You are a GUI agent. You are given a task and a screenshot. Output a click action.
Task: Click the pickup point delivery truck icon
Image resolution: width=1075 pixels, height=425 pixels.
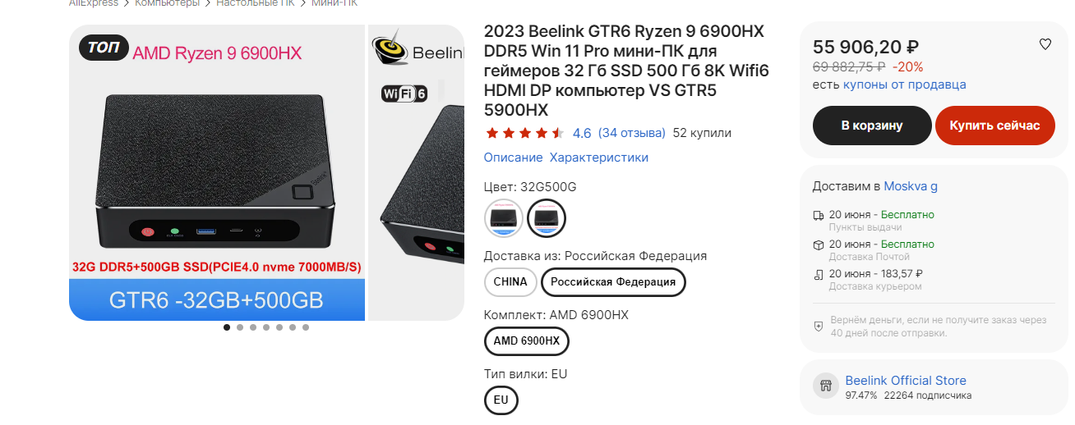818,215
